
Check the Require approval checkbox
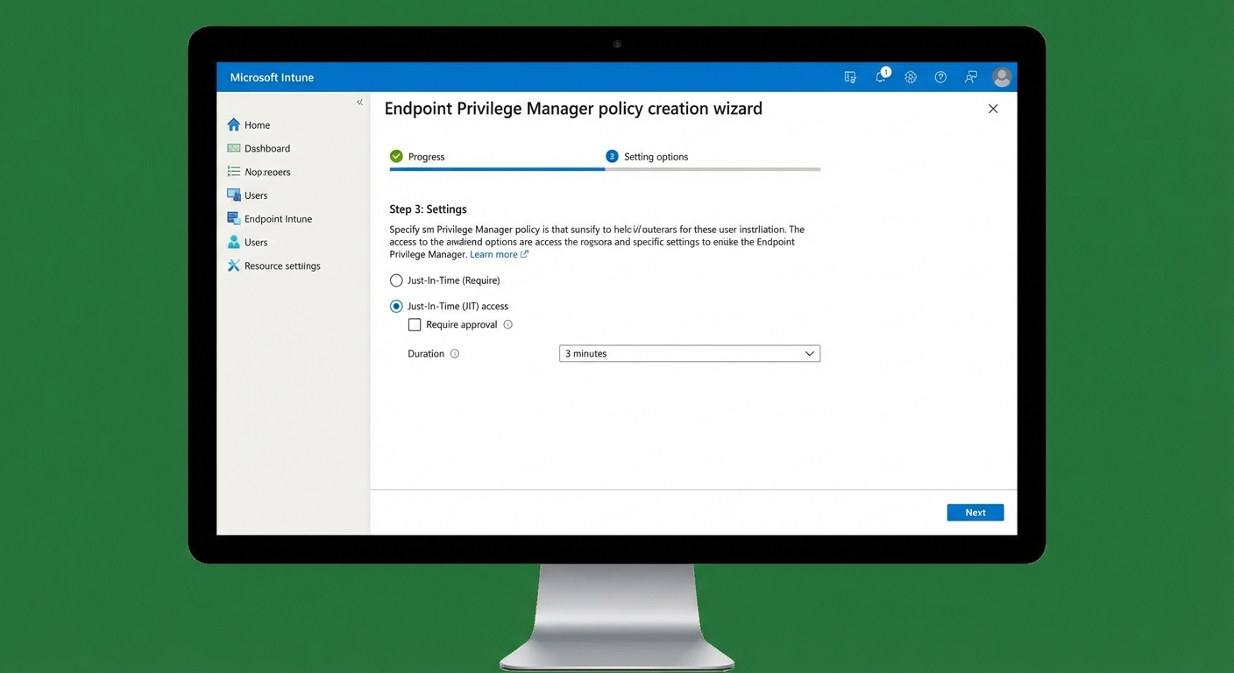point(415,325)
